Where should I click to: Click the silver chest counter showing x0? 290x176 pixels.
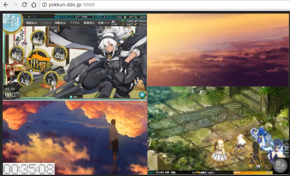(258, 167)
